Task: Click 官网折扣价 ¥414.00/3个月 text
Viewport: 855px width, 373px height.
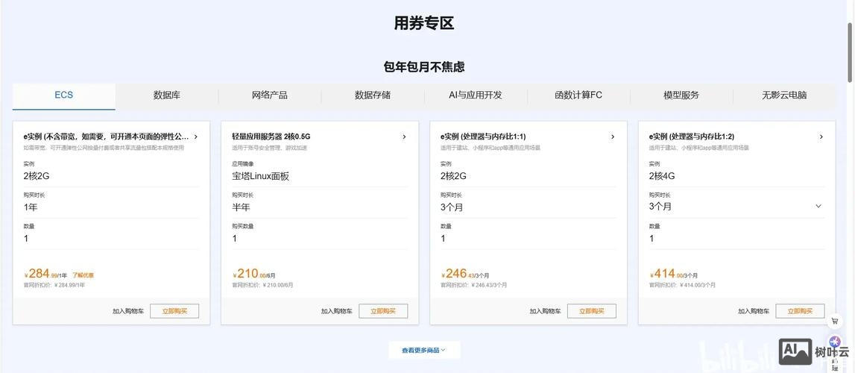Action: pyautogui.click(x=682, y=285)
